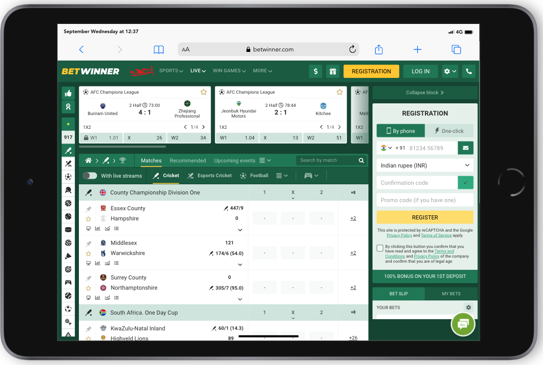The height and width of the screenshot is (365, 543).
Task: Bet W2 at 34 on Zhejiang Professional
Action: tap(188, 137)
